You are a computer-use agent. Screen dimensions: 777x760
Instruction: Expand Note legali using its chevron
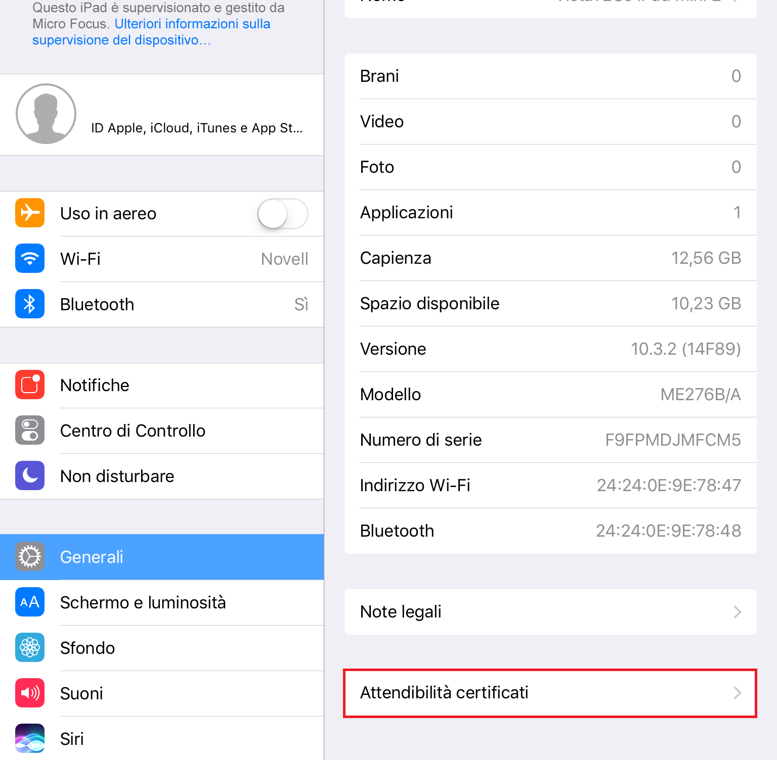tap(738, 612)
